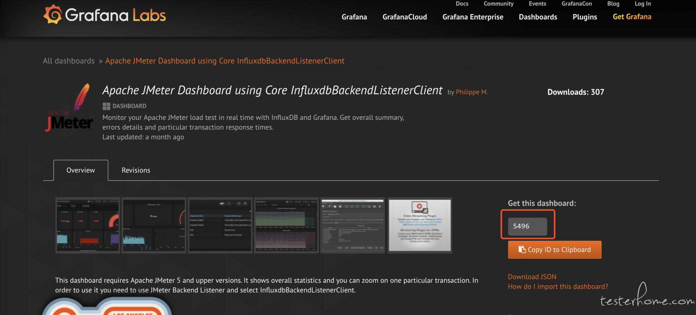Select the Overview tab
The image size is (696, 315).
click(80, 170)
